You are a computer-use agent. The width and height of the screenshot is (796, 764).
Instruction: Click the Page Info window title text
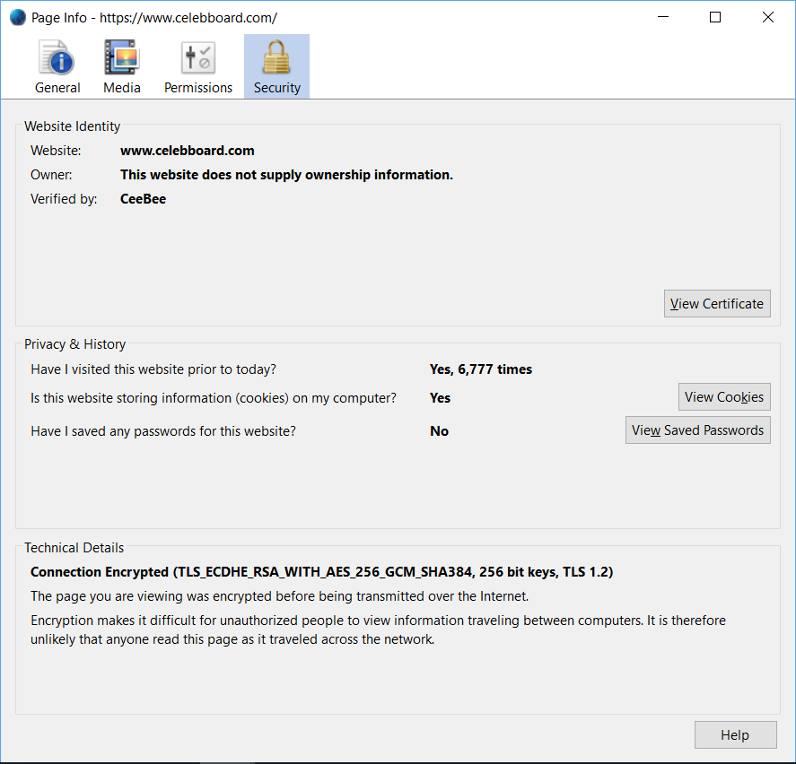[x=154, y=18]
